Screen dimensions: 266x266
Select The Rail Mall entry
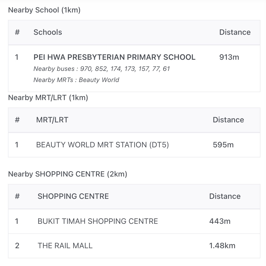pyautogui.click(x=65, y=246)
